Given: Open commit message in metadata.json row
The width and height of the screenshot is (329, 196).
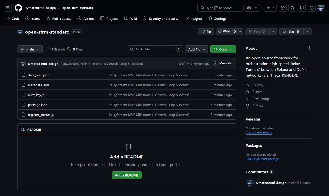Looking at the screenshot, I should point(150,85).
